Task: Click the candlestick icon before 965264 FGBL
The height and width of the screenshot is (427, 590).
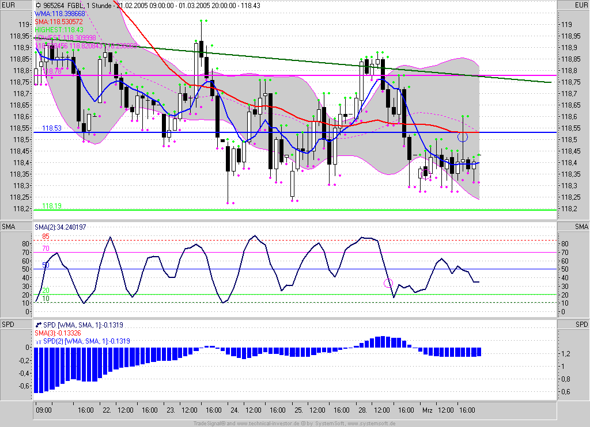Action: click(38, 5)
